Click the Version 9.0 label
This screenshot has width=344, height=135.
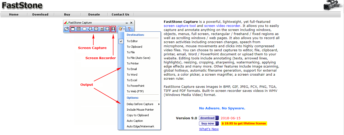tap(187, 118)
